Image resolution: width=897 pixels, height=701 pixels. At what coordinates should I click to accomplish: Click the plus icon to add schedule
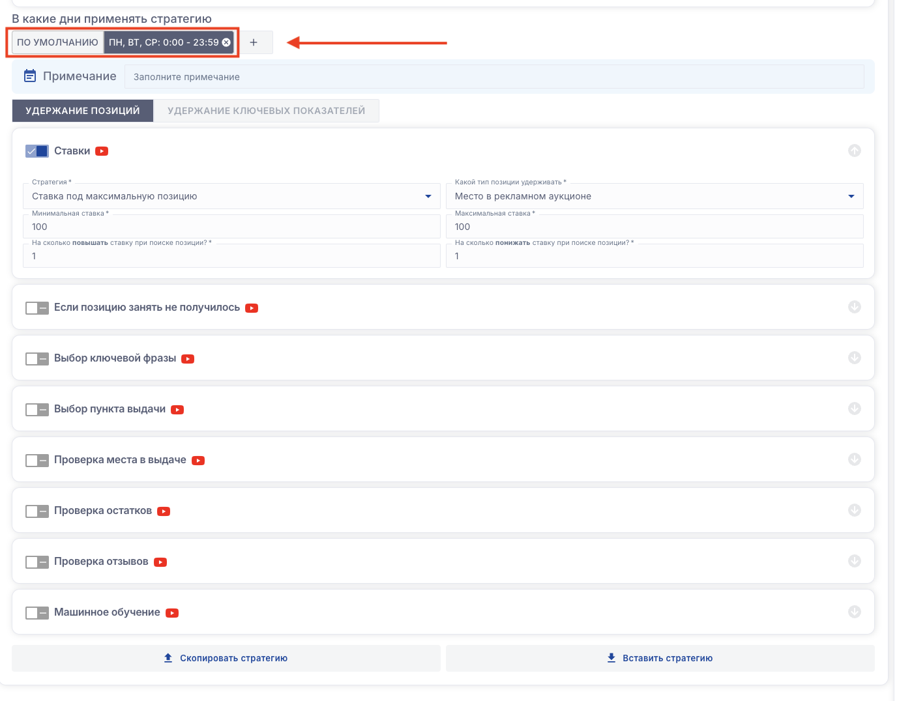pyautogui.click(x=254, y=42)
